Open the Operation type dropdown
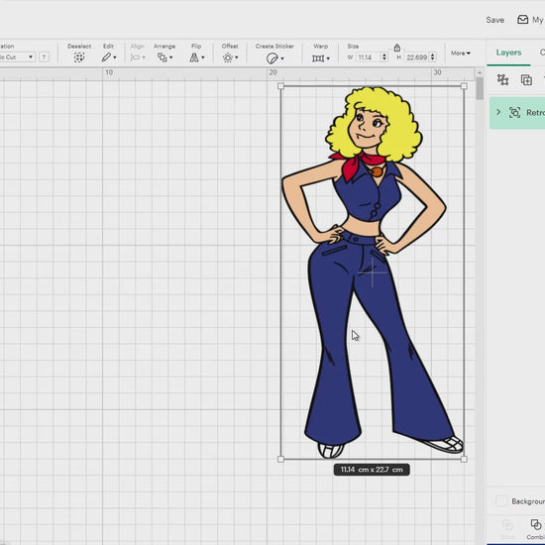545x545 pixels. 17,57
